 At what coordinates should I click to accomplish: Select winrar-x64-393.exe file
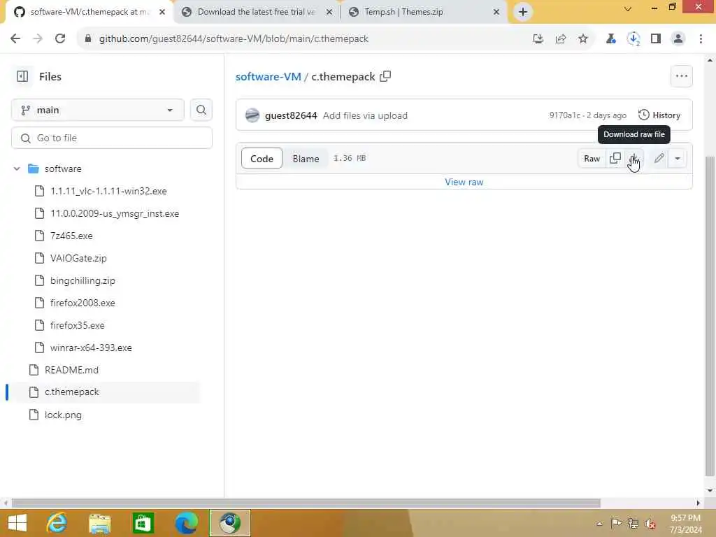point(91,348)
